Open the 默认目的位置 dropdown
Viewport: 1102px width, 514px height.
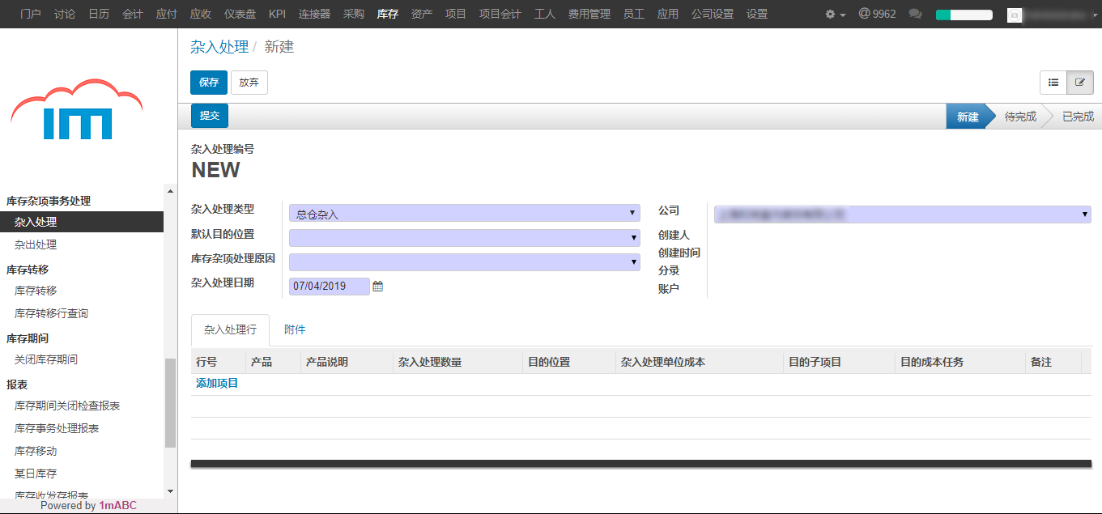pos(465,237)
